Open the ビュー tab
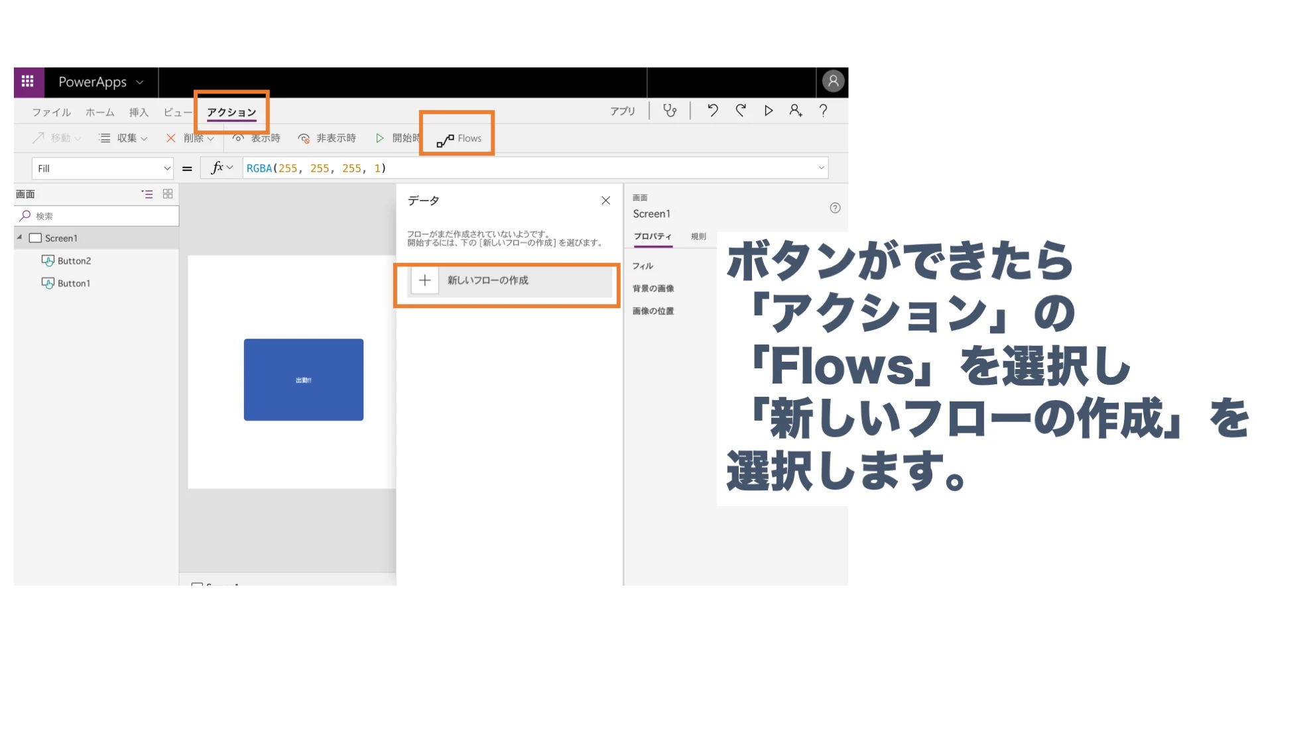Image resolution: width=1313 pixels, height=738 pixels. point(178,113)
